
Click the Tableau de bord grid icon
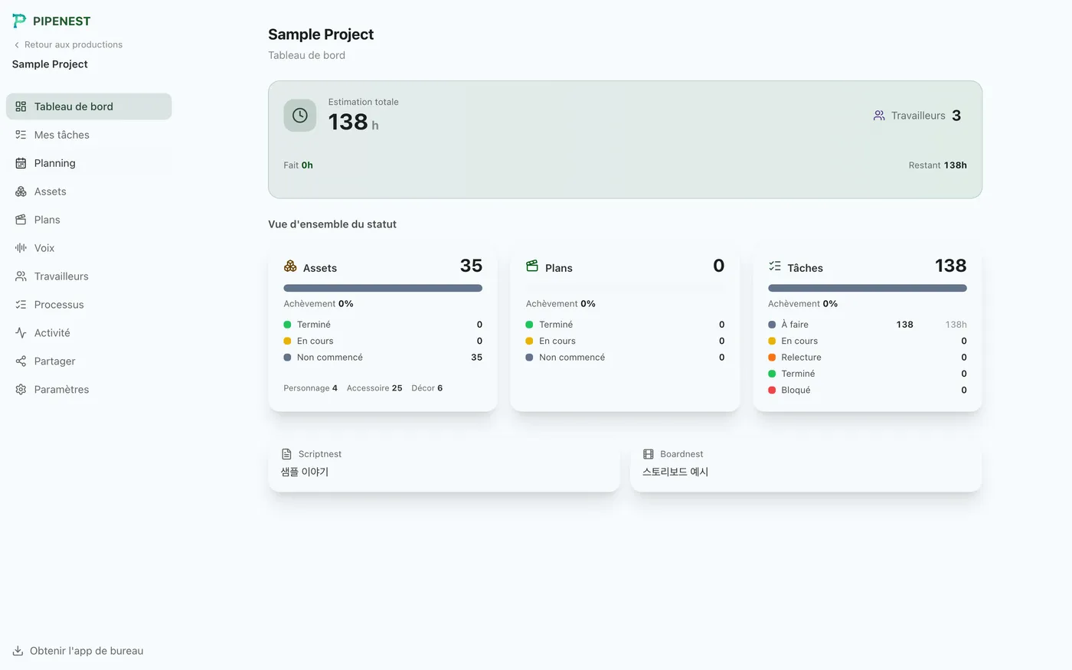point(21,106)
